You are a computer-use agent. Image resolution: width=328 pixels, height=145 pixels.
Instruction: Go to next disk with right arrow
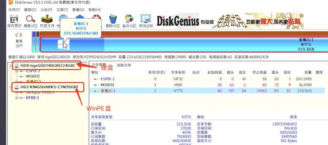(21, 35)
